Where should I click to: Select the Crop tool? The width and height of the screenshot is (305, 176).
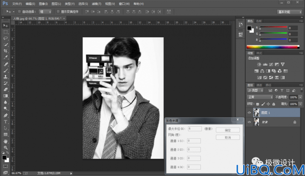(x=6, y=51)
